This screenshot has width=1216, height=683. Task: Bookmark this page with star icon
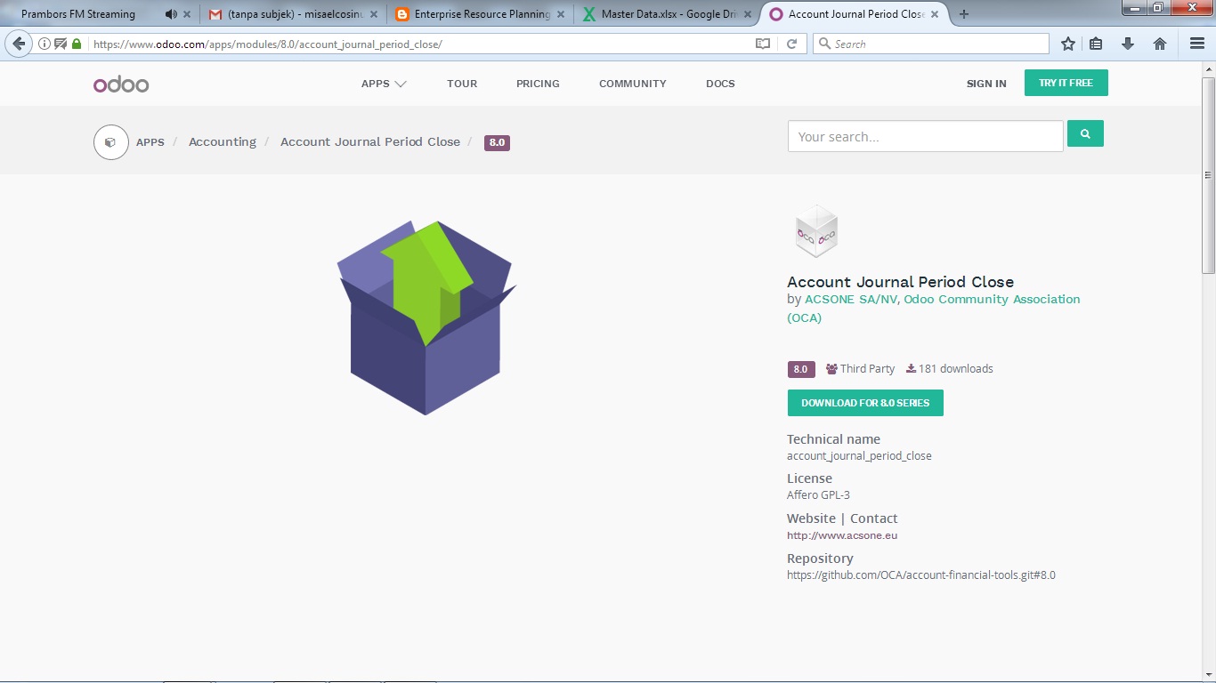(1068, 44)
